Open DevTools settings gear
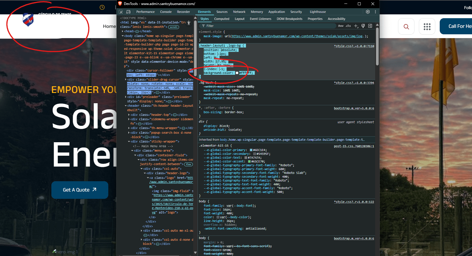Viewport: 472px width, 256px height. (x=368, y=12)
